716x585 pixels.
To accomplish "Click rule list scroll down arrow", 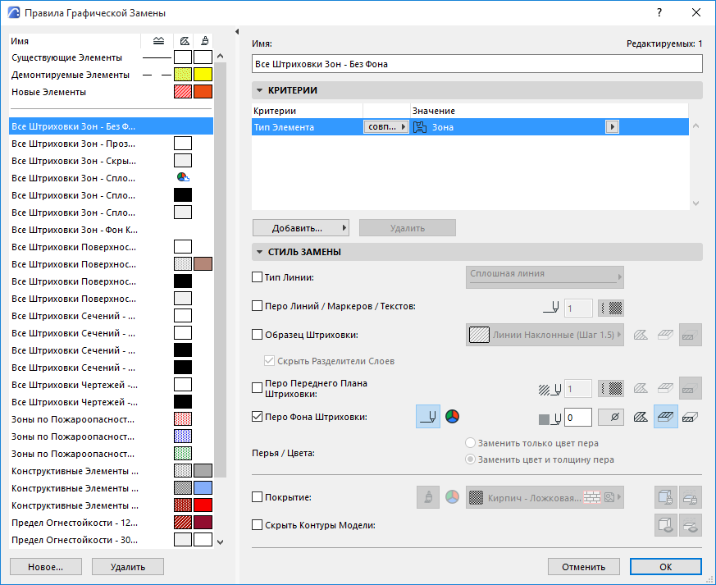I will tap(220, 542).
